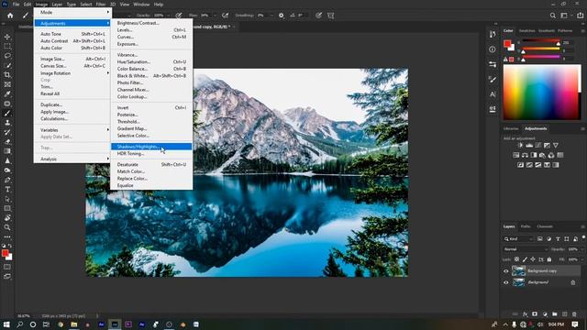
Task: Open File Explorer on the taskbar
Action: click(x=74, y=324)
